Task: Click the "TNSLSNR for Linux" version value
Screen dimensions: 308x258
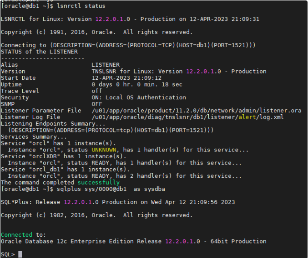Action: pyautogui.click(x=179, y=72)
